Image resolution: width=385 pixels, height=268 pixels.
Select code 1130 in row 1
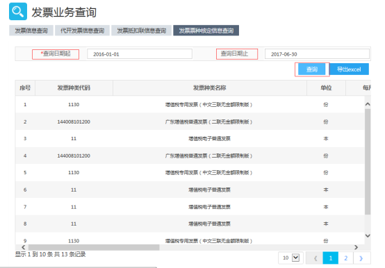pyautogui.click(x=74, y=105)
